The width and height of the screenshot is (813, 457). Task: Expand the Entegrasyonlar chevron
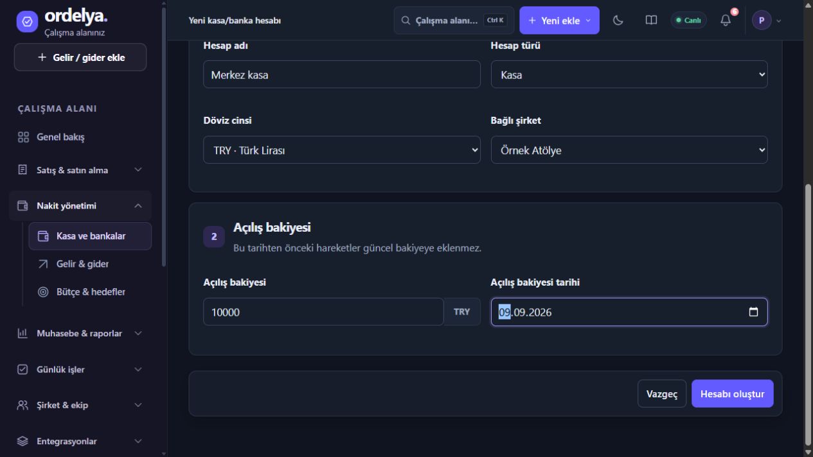point(138,442)
